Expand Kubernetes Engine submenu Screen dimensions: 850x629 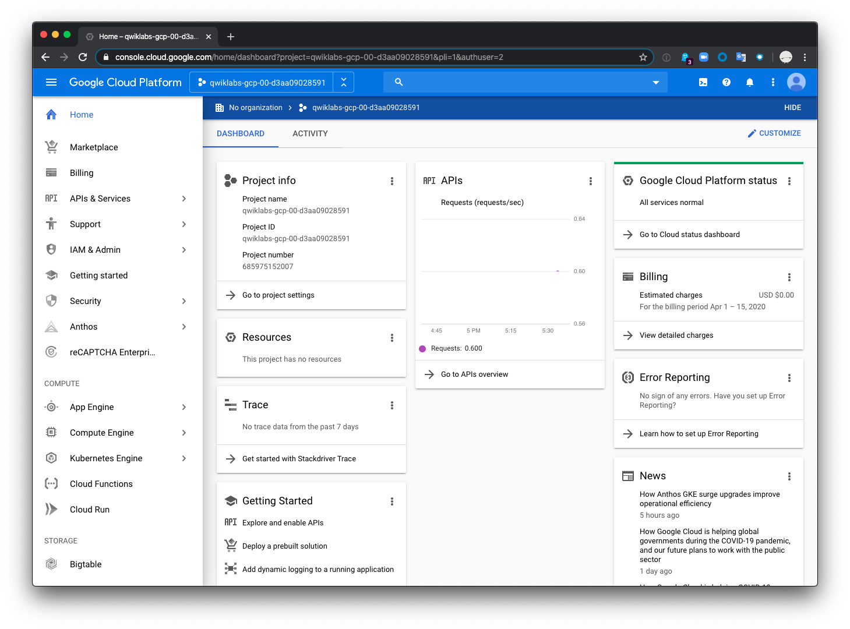[184, 458]
